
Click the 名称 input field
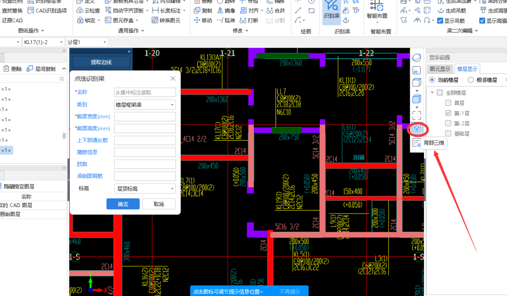[x=145, y=92]
